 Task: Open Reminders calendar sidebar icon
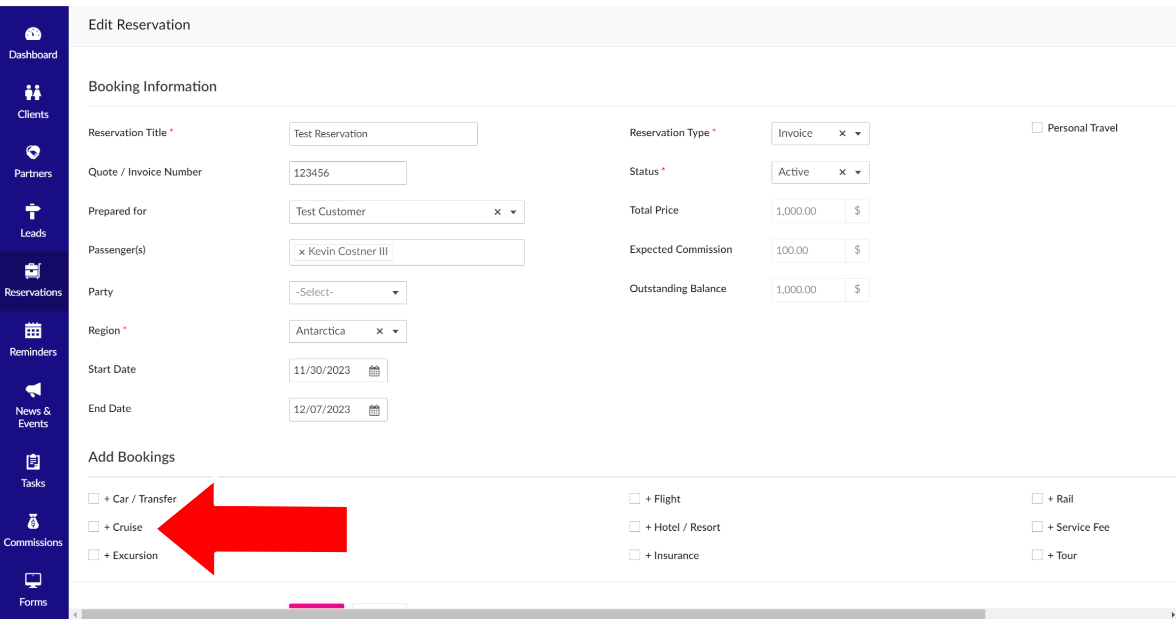click(x=33, y=331)
